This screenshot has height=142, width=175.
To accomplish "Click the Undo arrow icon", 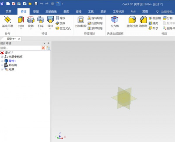I will tap(41, 4).
